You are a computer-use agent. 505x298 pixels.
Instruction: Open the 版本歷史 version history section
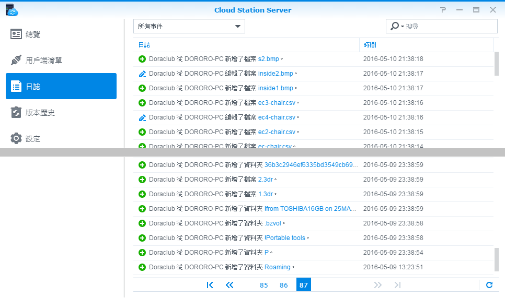[61, 113]
